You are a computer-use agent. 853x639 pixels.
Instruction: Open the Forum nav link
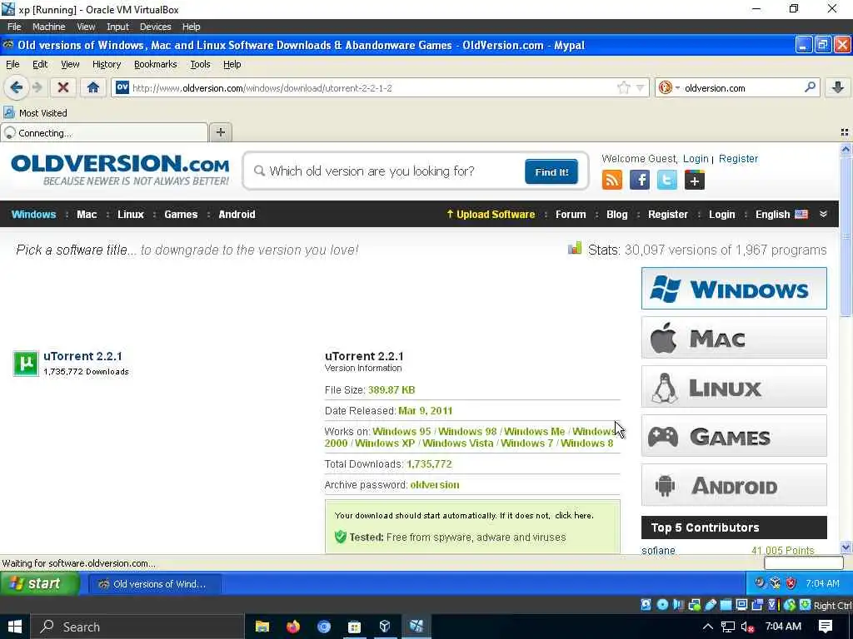point(571,214)
